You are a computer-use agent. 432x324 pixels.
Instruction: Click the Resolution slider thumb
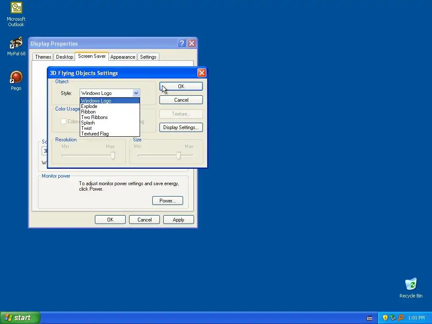click(113, 156)
